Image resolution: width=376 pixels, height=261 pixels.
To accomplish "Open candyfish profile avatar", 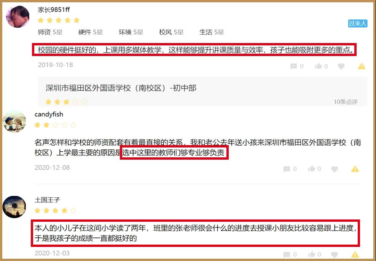I will click(x=14, y=121).
